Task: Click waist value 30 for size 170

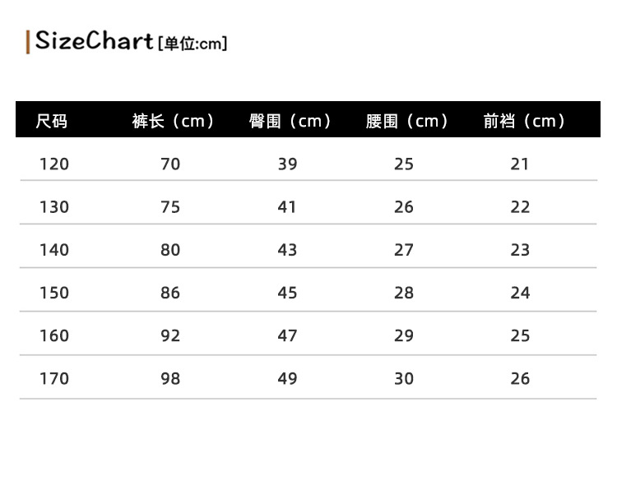Action: 404,379
